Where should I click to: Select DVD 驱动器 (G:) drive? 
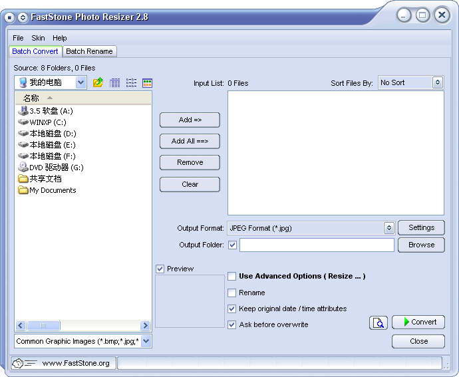(51, 168)
